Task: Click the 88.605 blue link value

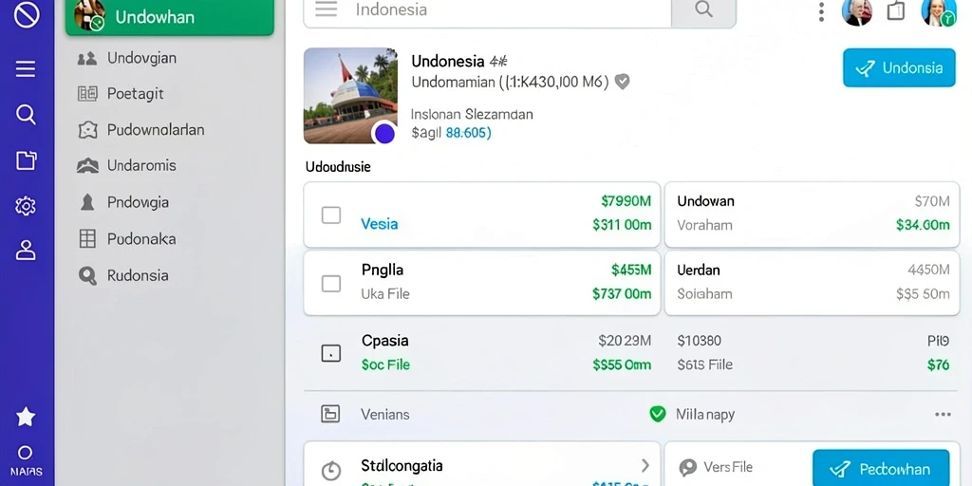Action: pos(469,133)
